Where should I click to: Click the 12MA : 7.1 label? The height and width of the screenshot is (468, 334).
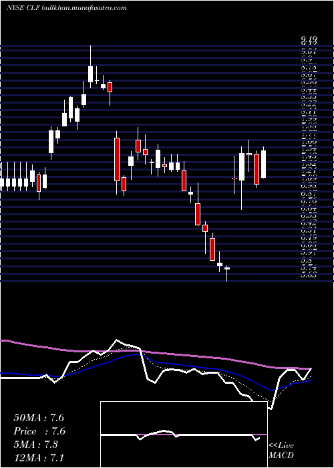(x=39, y=457)
